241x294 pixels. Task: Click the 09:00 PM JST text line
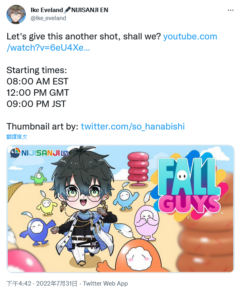(x=36, y=104)
